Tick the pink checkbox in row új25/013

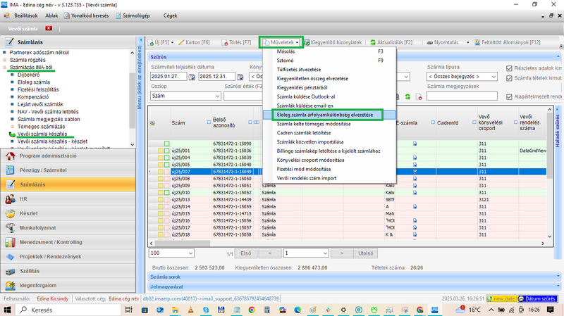point(167,200)
